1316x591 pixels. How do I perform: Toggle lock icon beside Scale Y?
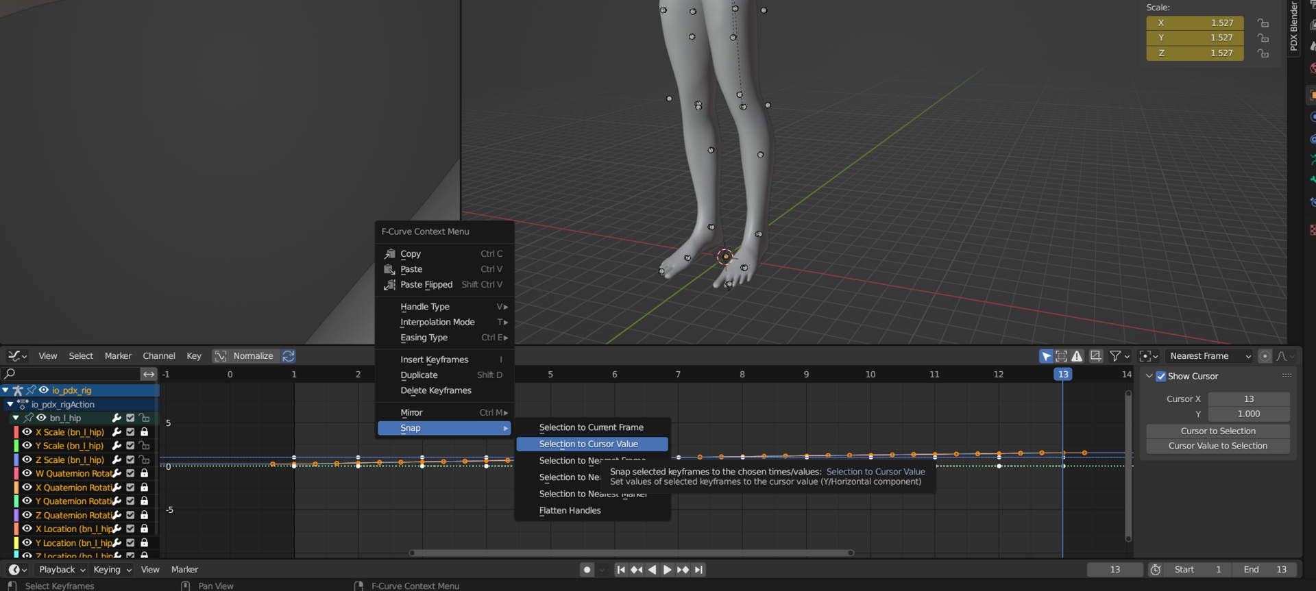point(1263,38)
